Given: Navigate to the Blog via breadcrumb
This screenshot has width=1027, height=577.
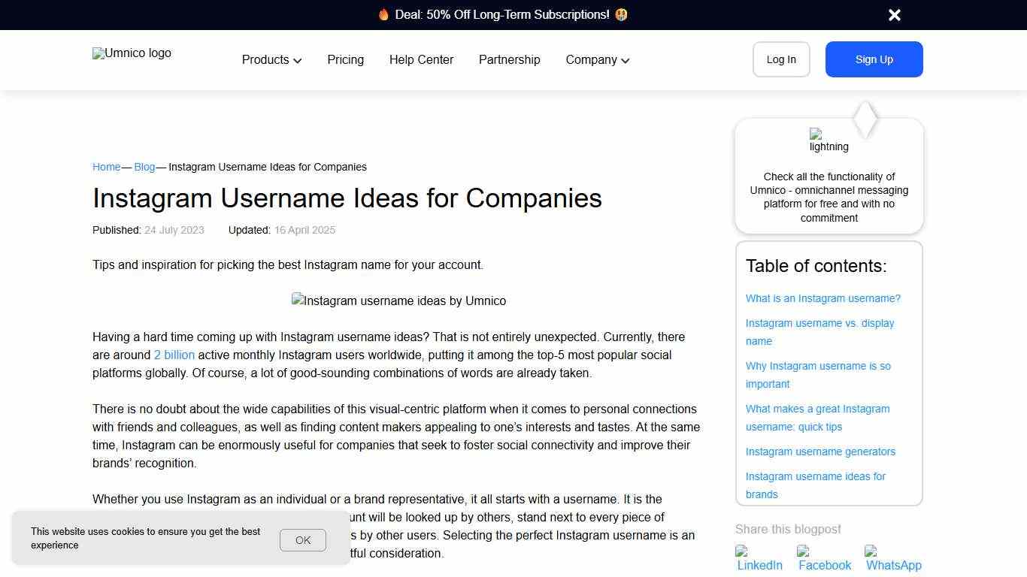Looking at the screenshot, I should (144, 167).
